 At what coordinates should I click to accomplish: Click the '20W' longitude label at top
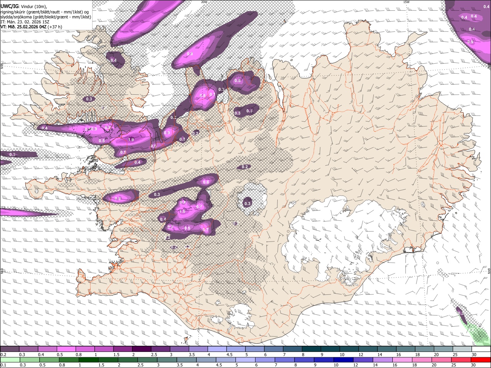[x=204, y=2]
